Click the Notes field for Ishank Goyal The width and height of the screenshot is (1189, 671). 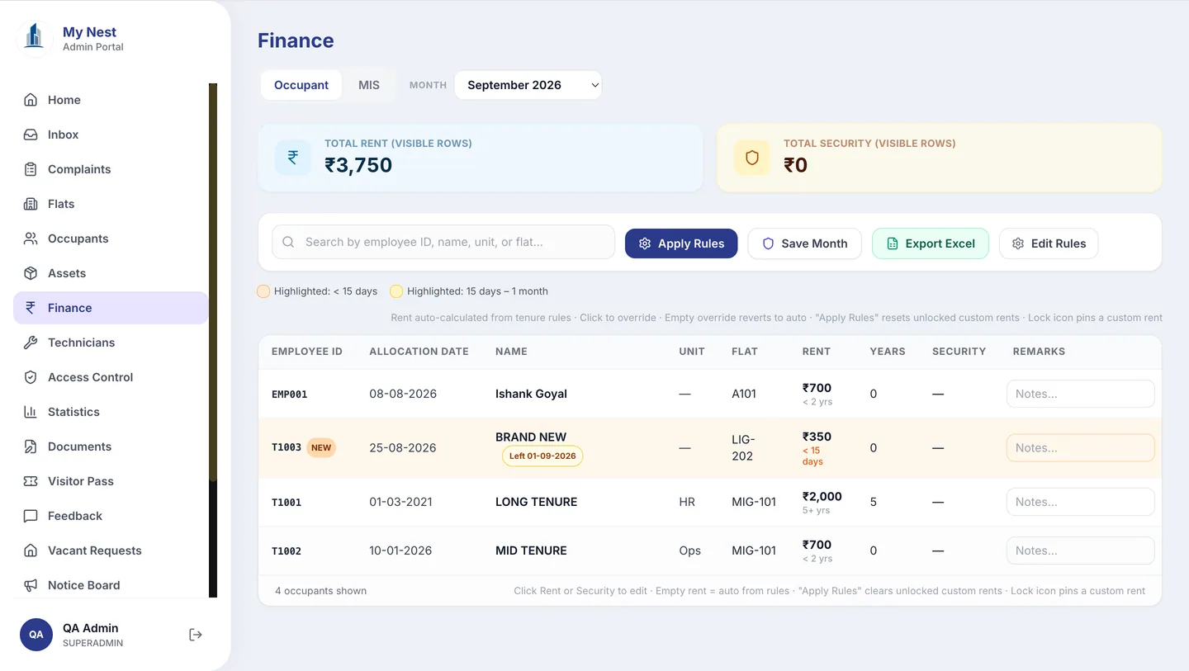click(1080, 394)
